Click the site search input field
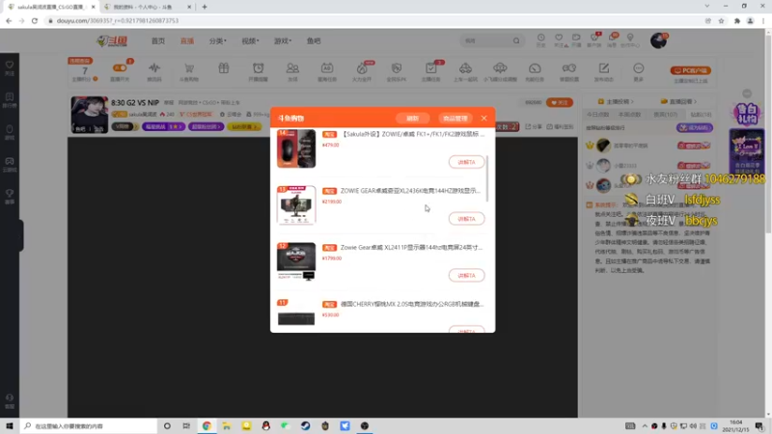 (486, 41)
